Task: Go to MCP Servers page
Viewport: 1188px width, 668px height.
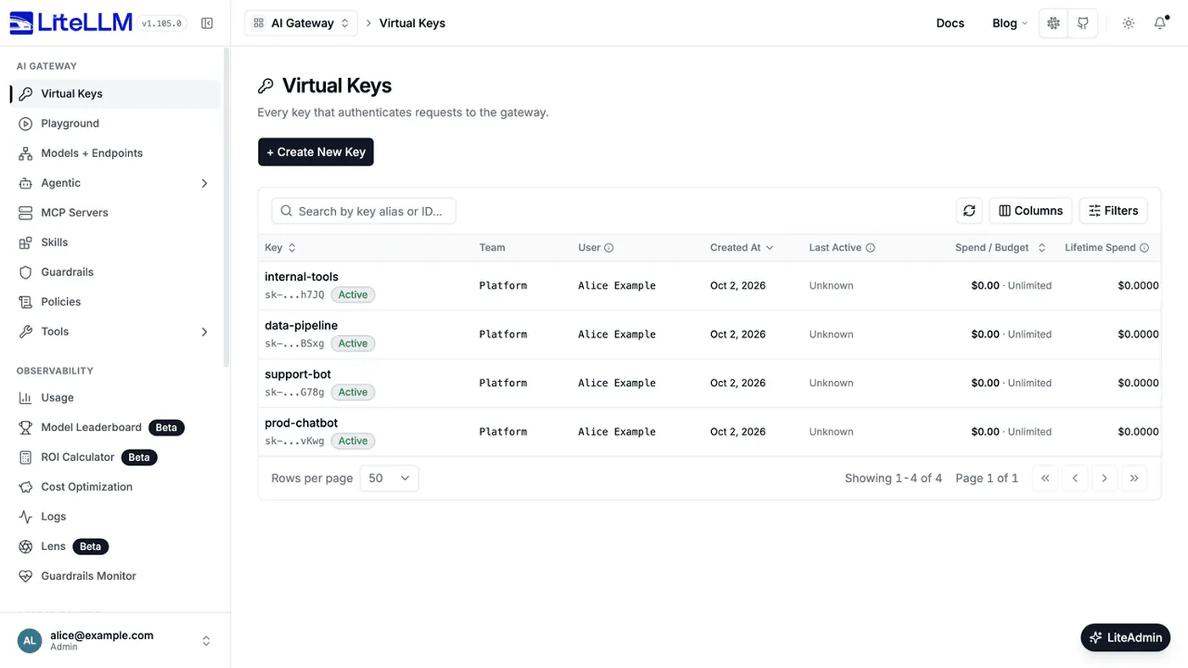Action: coord(115,212)
